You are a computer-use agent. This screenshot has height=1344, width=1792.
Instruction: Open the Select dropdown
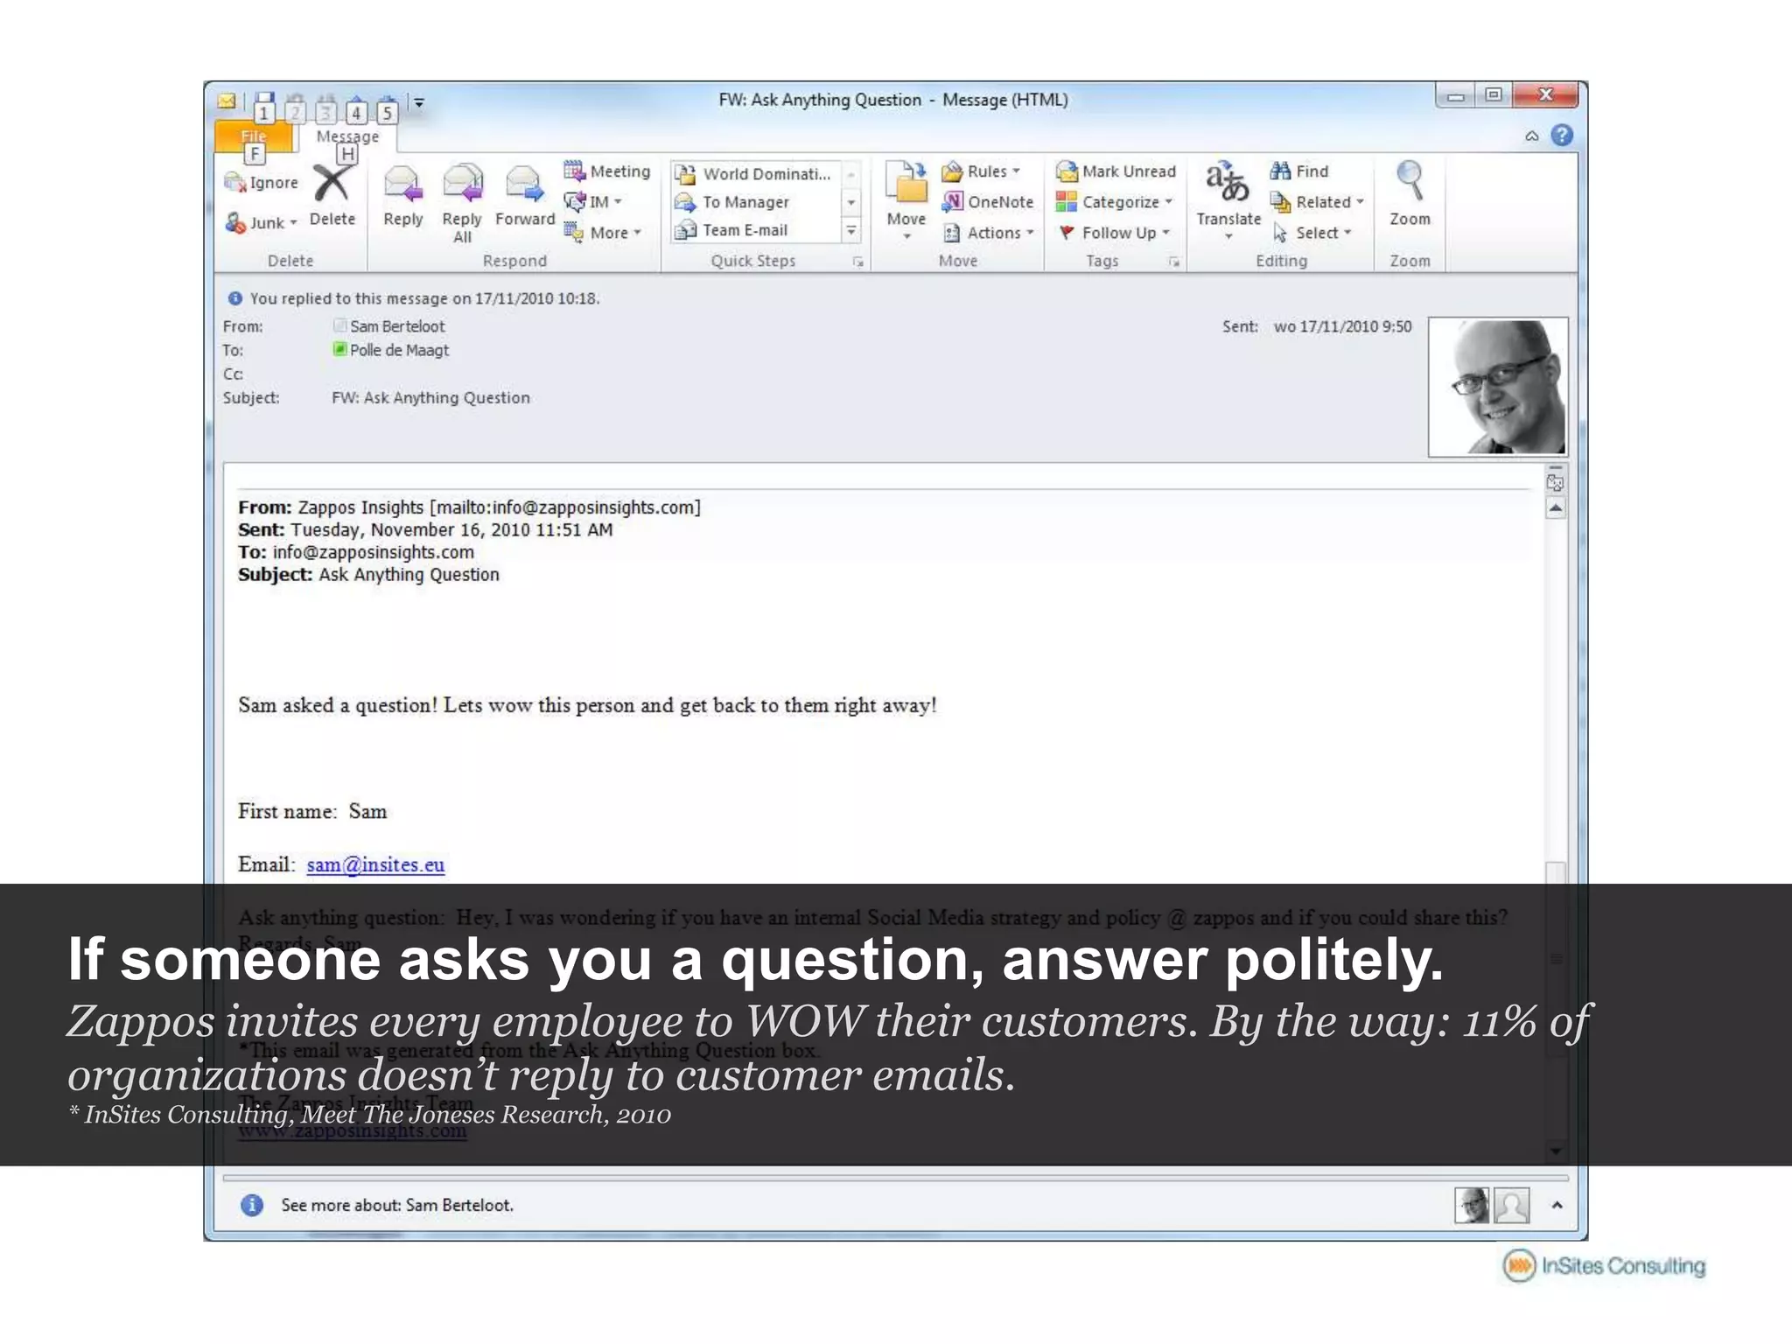(1312, 232)
